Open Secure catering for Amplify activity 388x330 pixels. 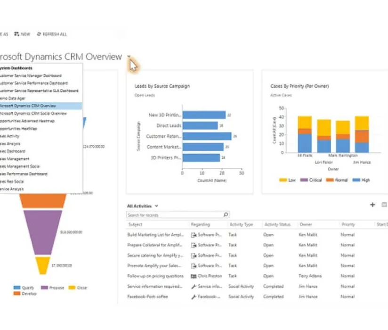[155, 255]
